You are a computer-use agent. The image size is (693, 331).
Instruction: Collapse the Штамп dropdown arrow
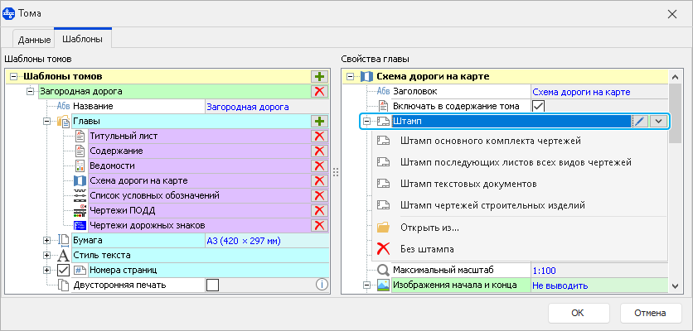[658, 121]
